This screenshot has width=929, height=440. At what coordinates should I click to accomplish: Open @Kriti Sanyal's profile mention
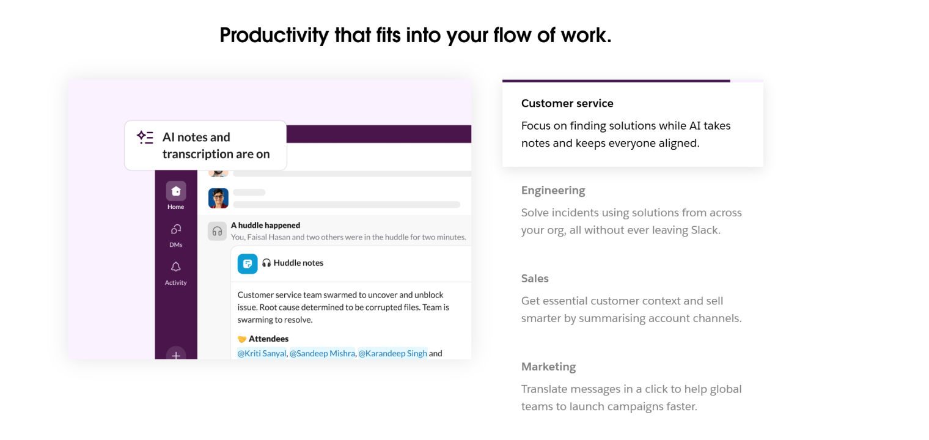262,353
